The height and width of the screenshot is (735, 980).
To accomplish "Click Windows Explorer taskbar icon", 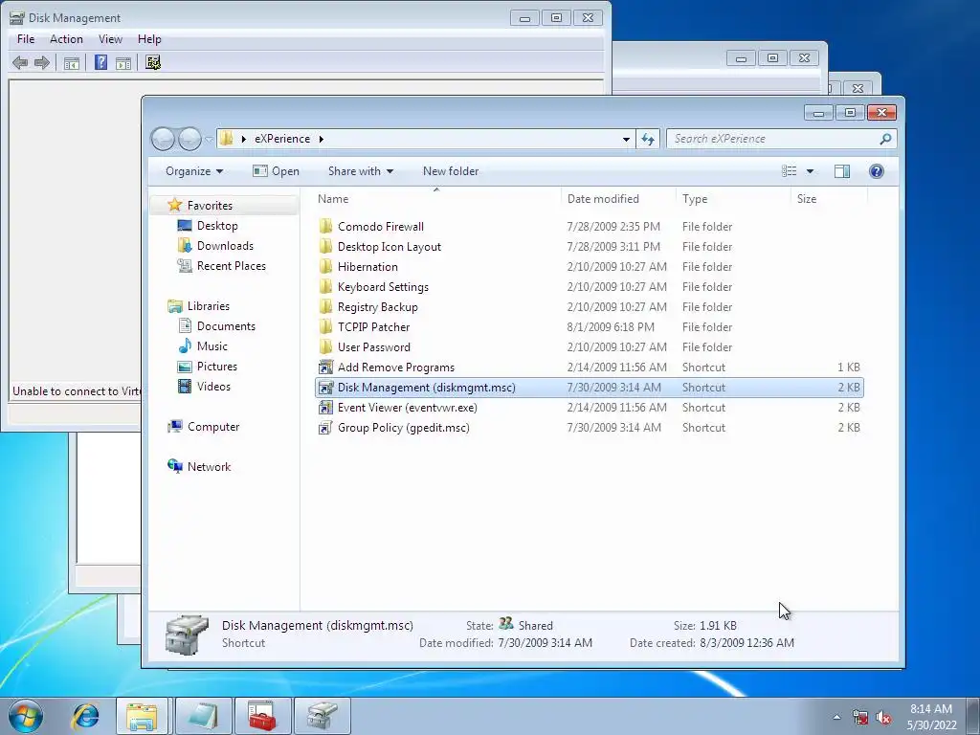I will [142, 716].
